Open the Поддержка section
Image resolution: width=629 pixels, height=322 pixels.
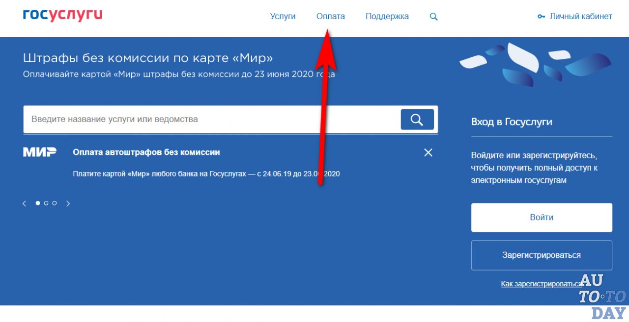[387, 16]
